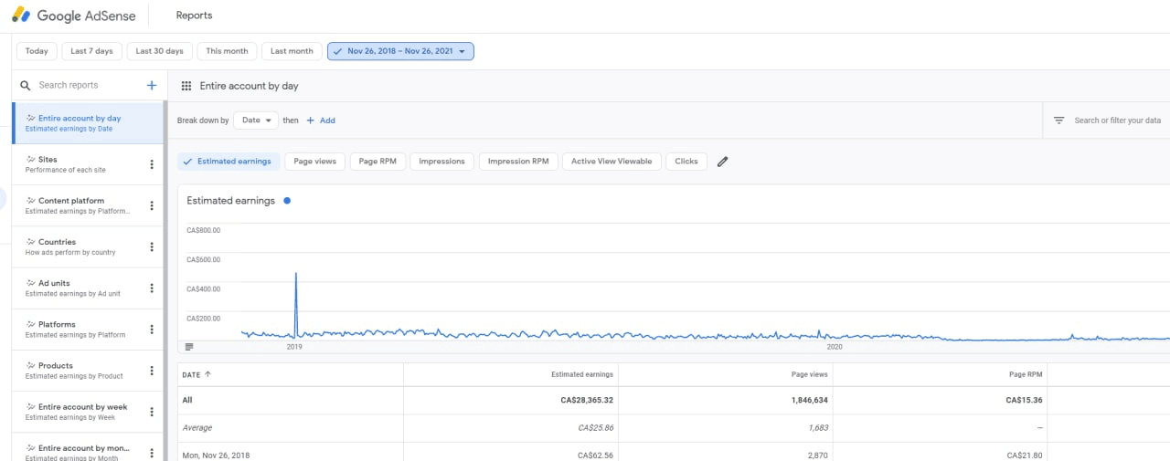The width and height of the screenshot is (1170, 461).
Task: Click the CA$25.86 average earnings value
Action: pyautogui.click(x=595, y=427)
